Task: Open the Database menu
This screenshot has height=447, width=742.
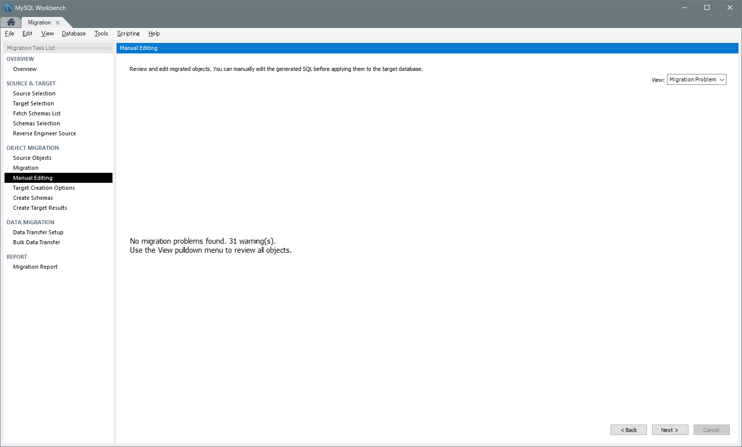Action: 73,33
